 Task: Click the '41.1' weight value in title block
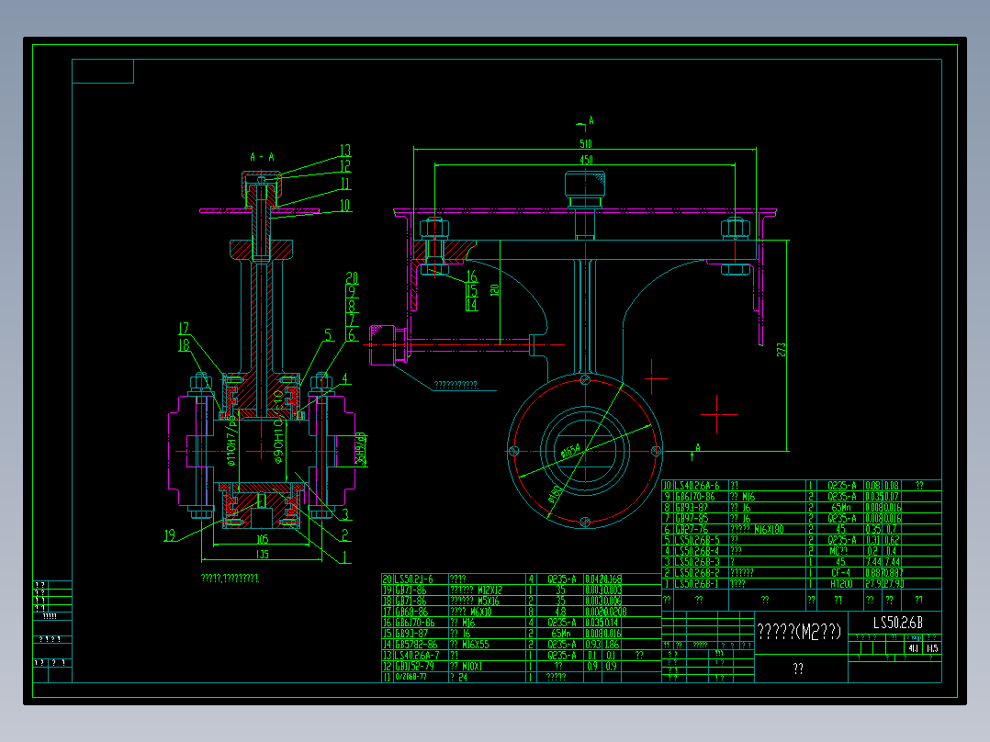(x=913, y=648)
